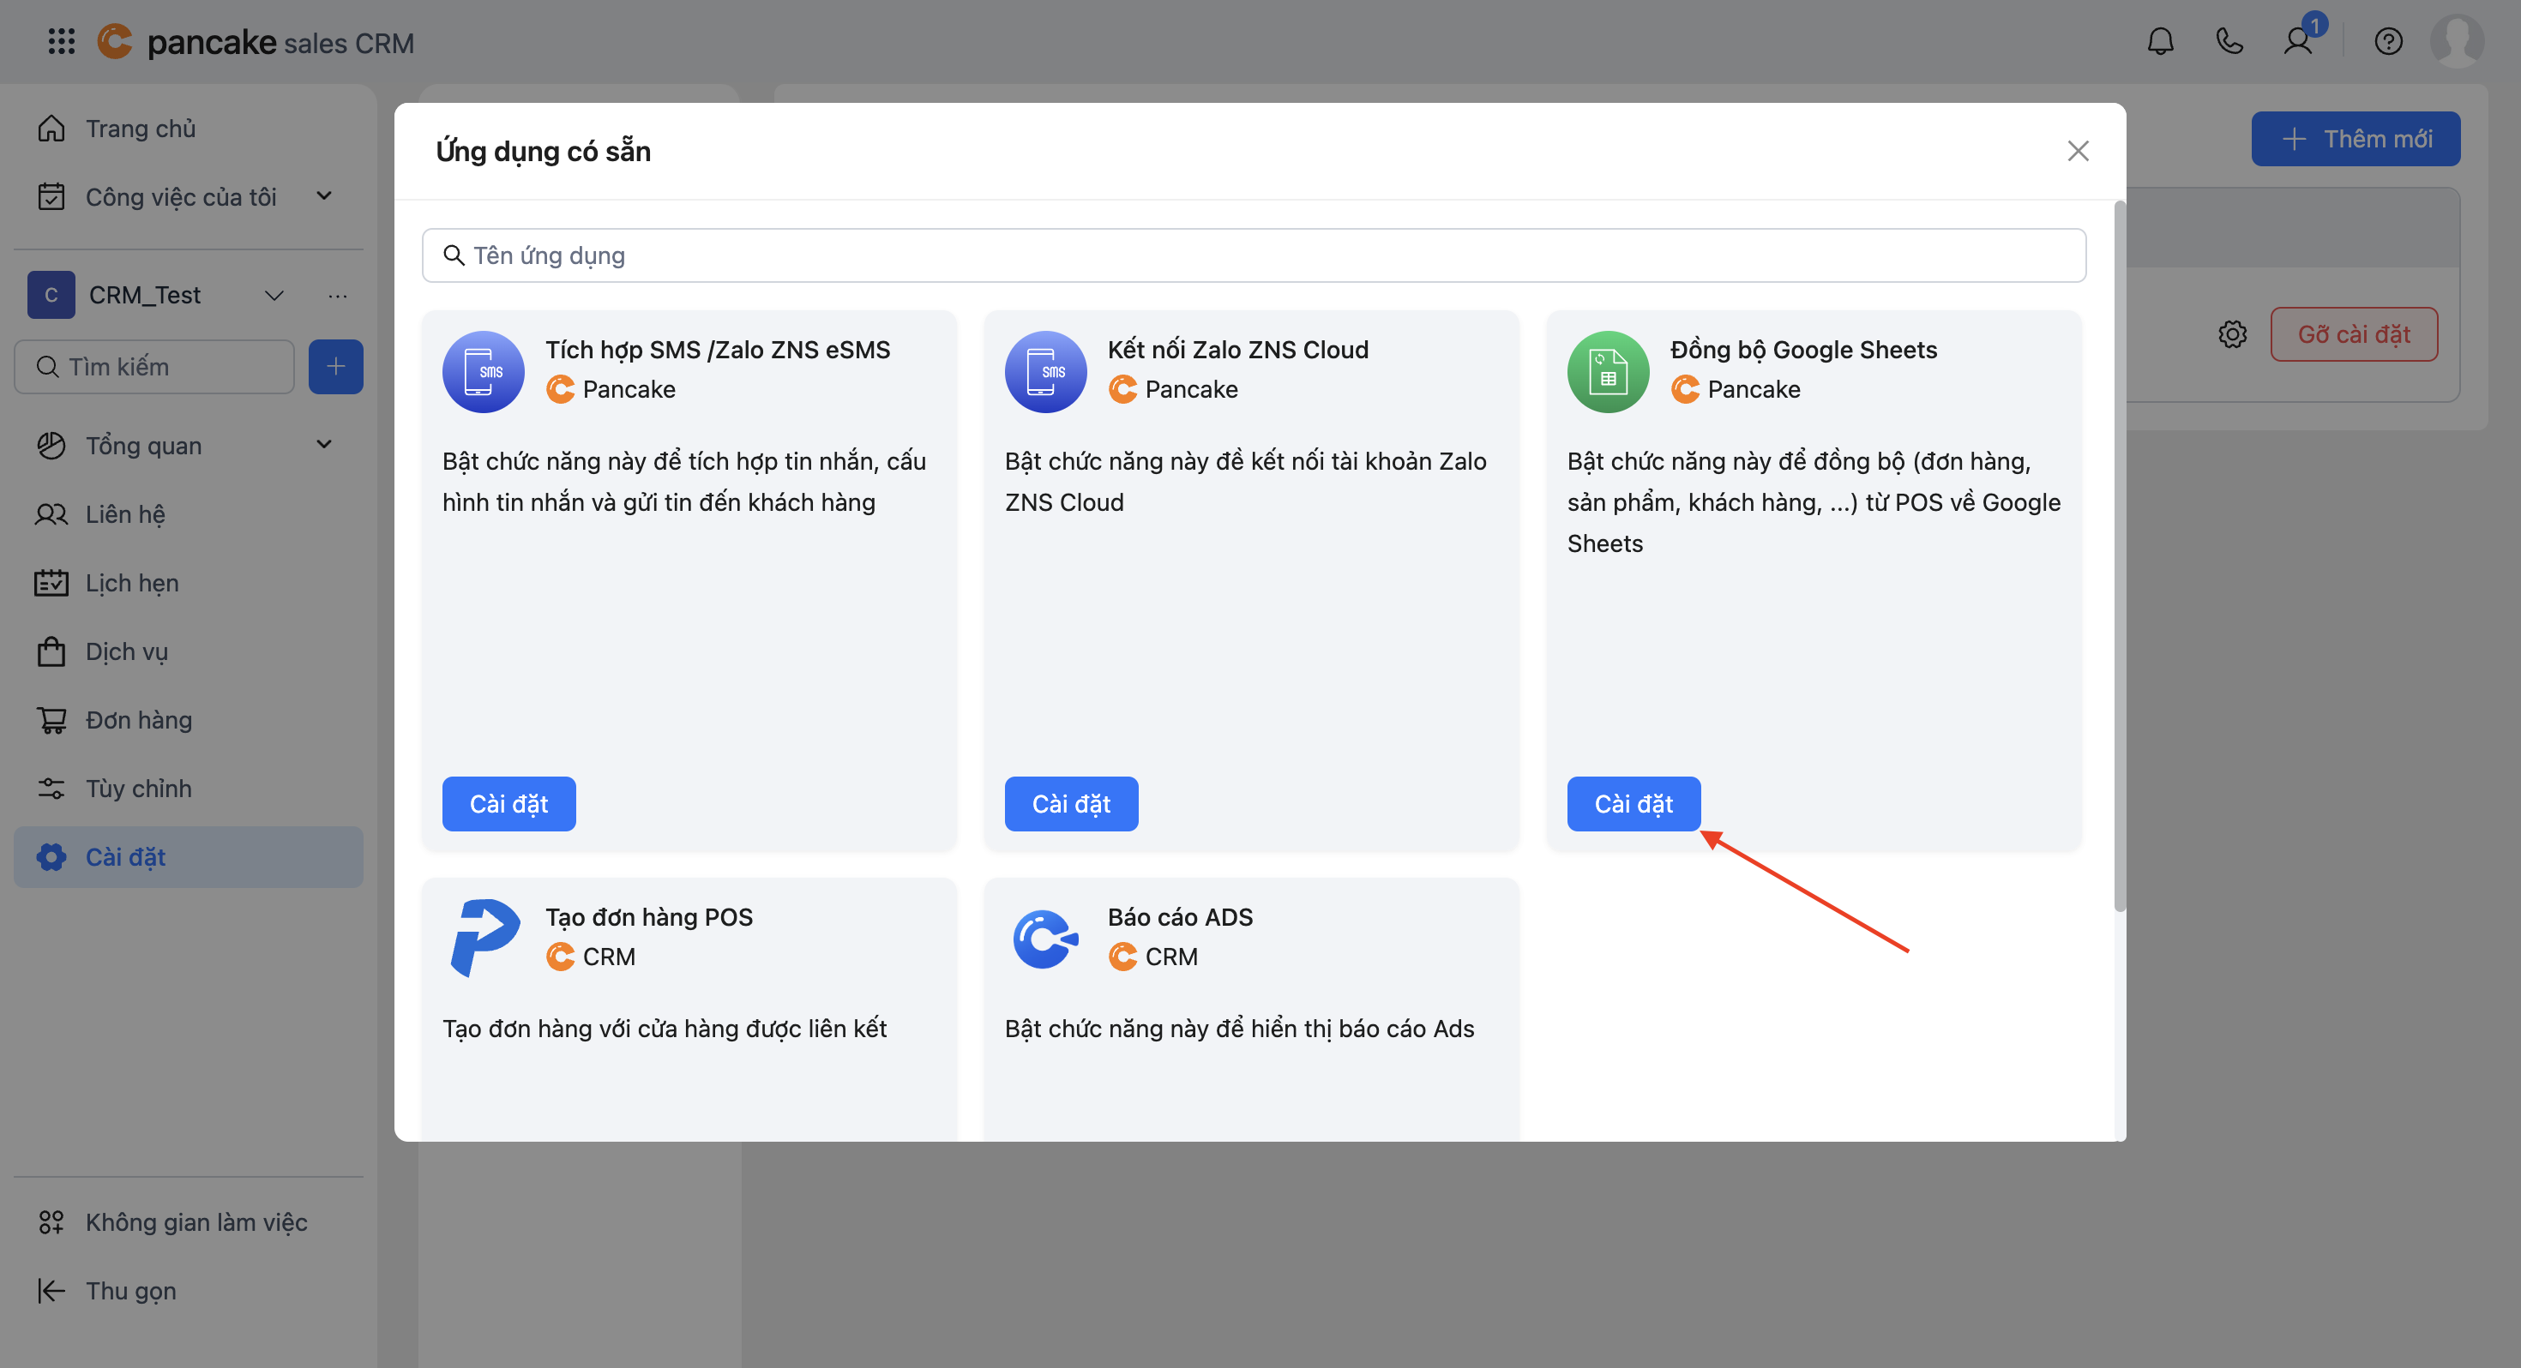Viewport: 2521px width, 1368px height.
Task: Expand the Tổng quan section
Action: coord(324,445)
